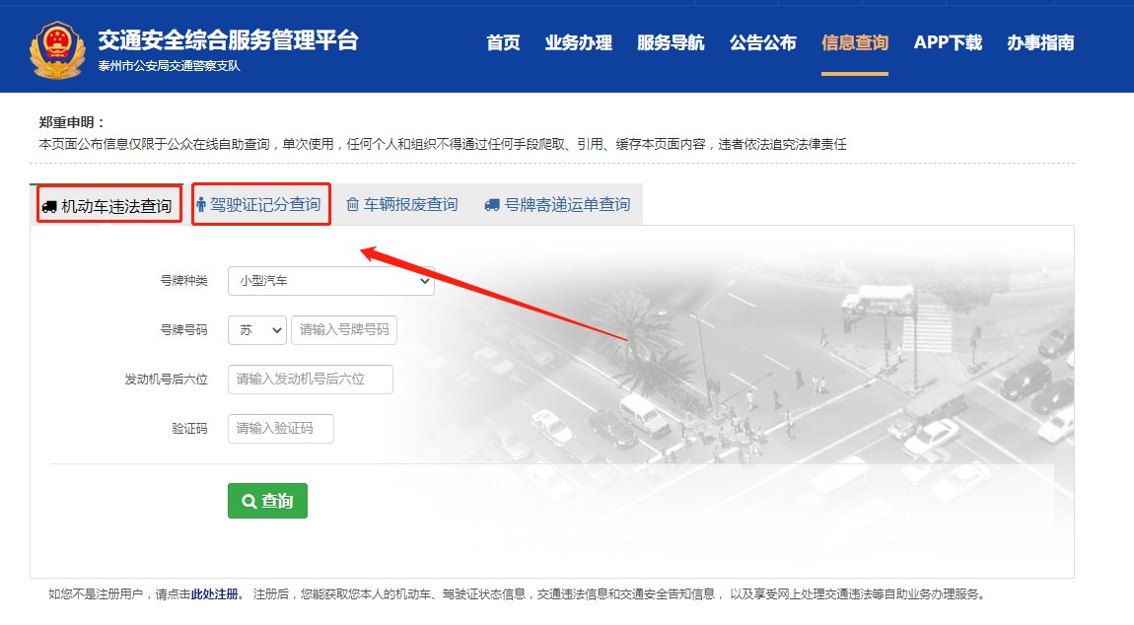This screenshot has height=625, width=1134.
Task: Click the national police emblem logo
Action: (57, 49)
